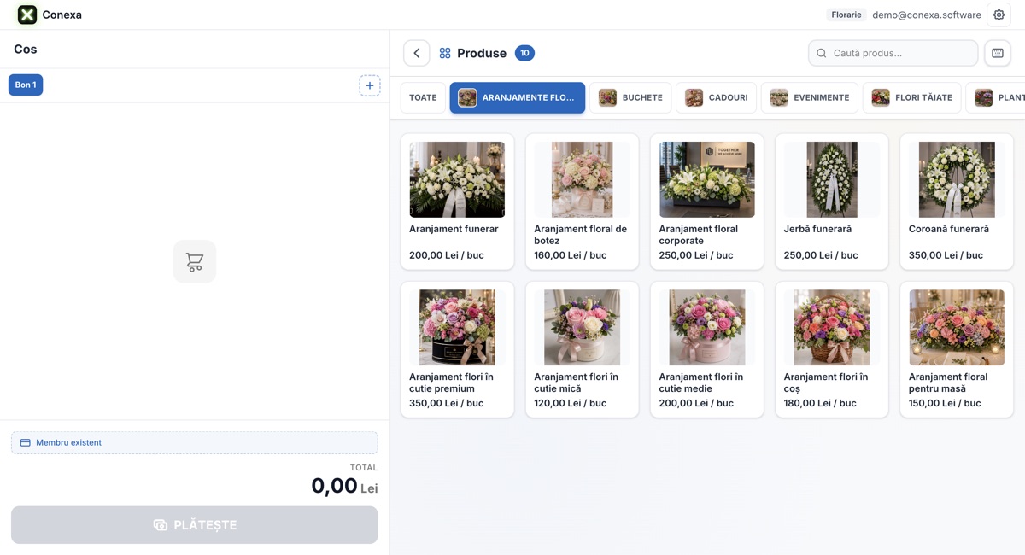The image size is (1025, 555).
Task: Add a new receipt with the plus icon
Action: coord(370,85)
